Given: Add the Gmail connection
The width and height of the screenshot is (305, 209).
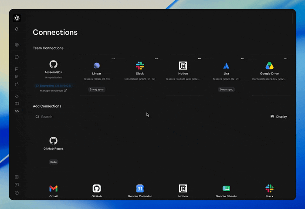Looking at the screenshot, I should click(54, 191).
